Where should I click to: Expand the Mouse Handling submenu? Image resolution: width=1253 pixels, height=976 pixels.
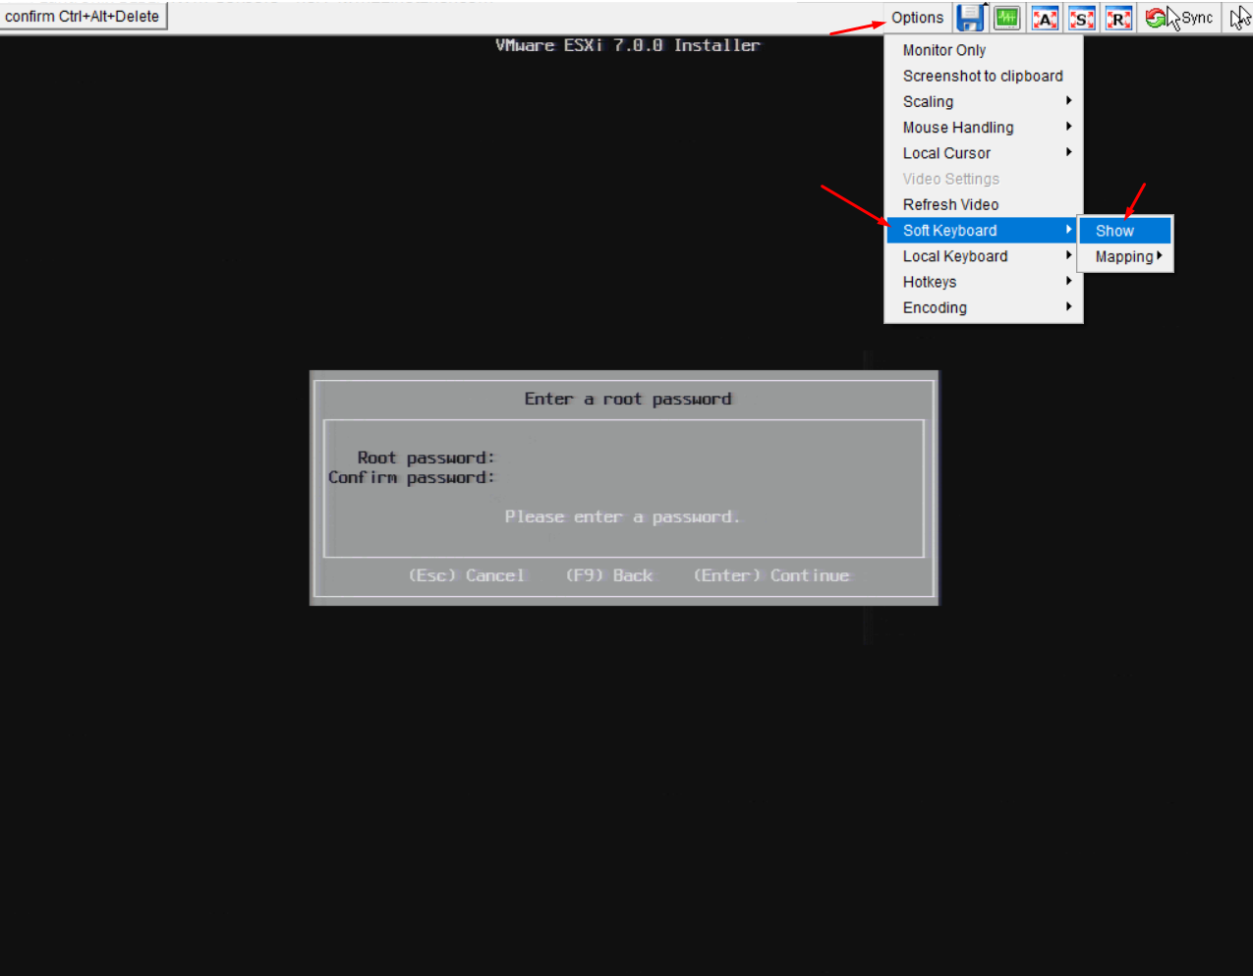(984, 128)
